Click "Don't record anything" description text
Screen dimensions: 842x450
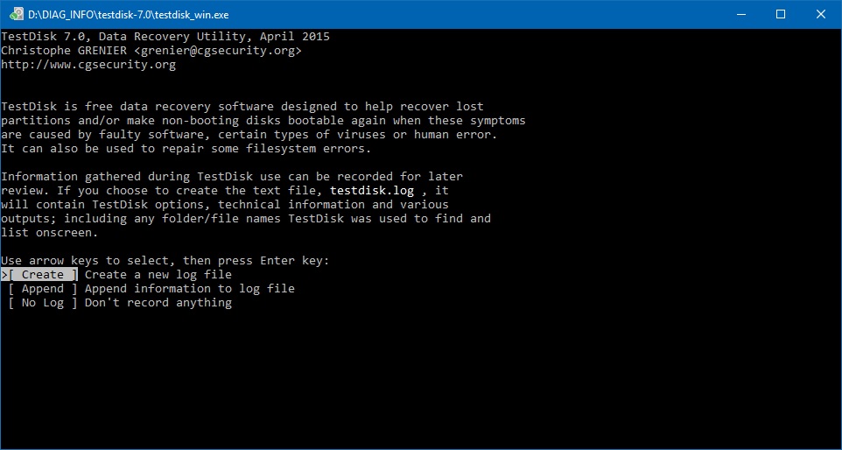[158, 303]
